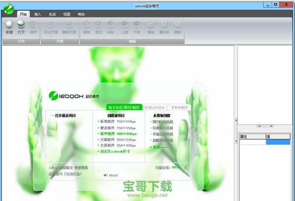Click the 下移 move down icon
295x201 pixels.
click(x=137, y=25)
